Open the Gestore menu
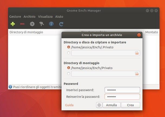 tap(15, 16)
